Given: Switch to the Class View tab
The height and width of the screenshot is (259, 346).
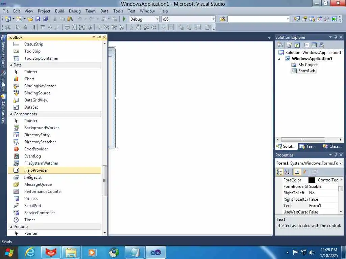Looking at the screenshot, I should coord(332,146).
